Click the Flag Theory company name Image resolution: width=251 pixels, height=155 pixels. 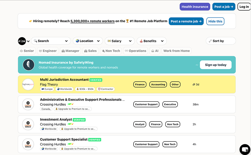tap(49, 84)
